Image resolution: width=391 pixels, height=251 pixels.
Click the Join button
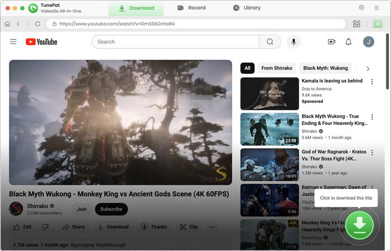point(82,209)
